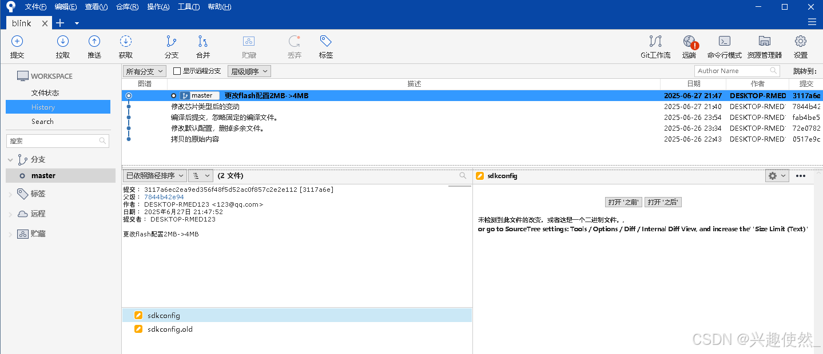The width and height of the screenshot is (823, 354).
Task: Add a new tab with the plus icon
Action: 60,23
